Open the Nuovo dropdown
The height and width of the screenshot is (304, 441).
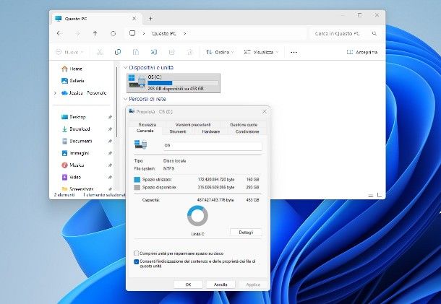(x=69, y=52)
